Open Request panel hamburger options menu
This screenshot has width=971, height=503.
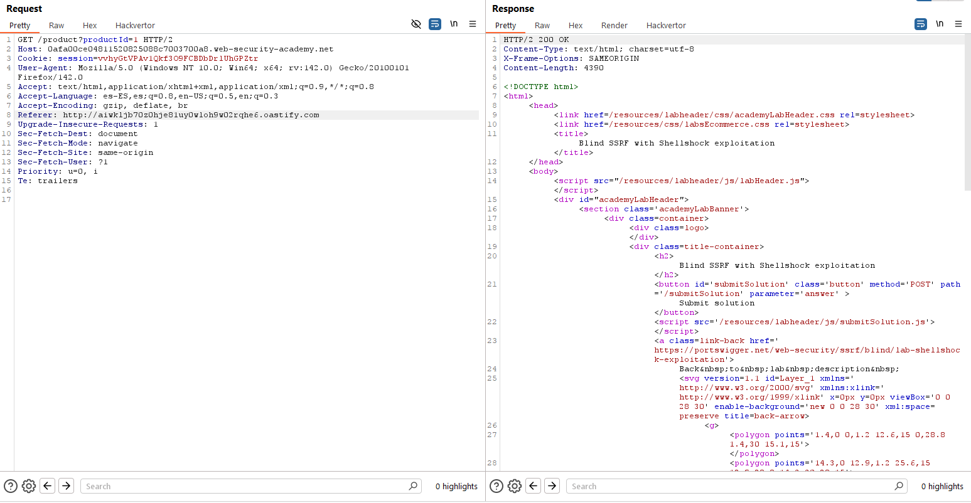point(473,24)
